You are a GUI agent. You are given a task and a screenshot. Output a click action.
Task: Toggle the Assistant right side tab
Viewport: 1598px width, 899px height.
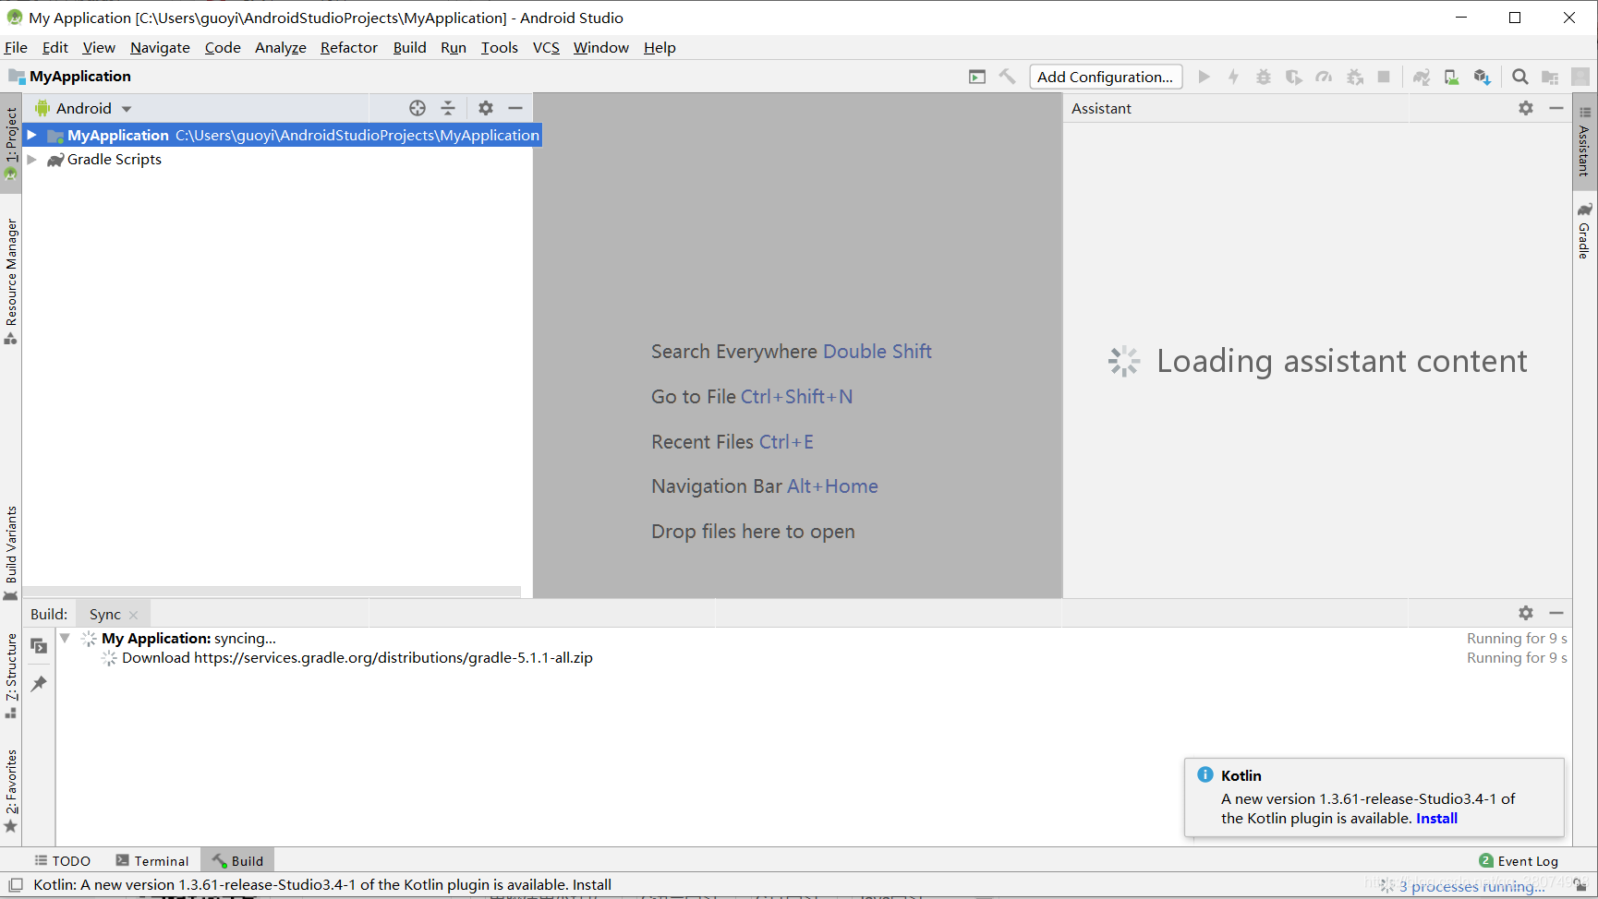click(1585, 142)
